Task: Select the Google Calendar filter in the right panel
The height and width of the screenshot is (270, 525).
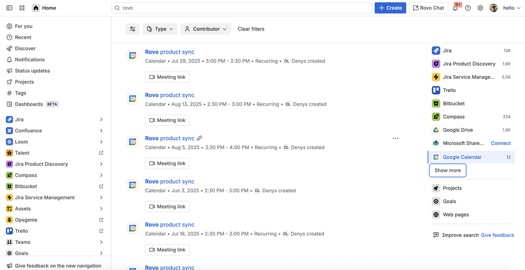Action: 471,157
